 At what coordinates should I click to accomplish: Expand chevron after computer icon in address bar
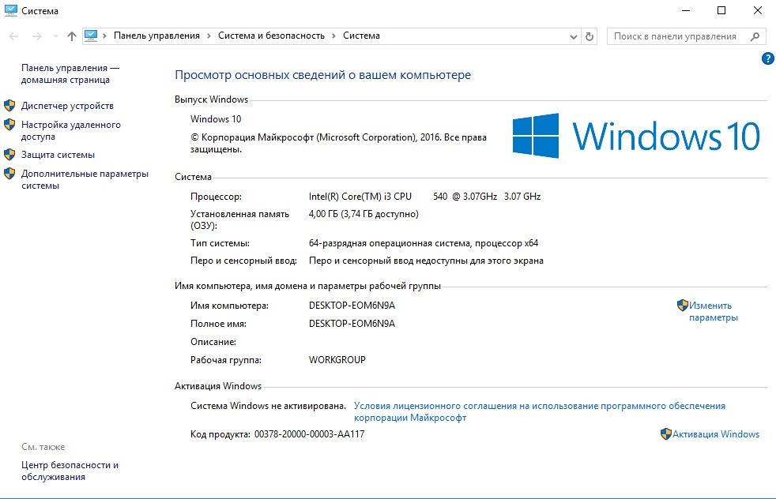(x=105, y=36)
